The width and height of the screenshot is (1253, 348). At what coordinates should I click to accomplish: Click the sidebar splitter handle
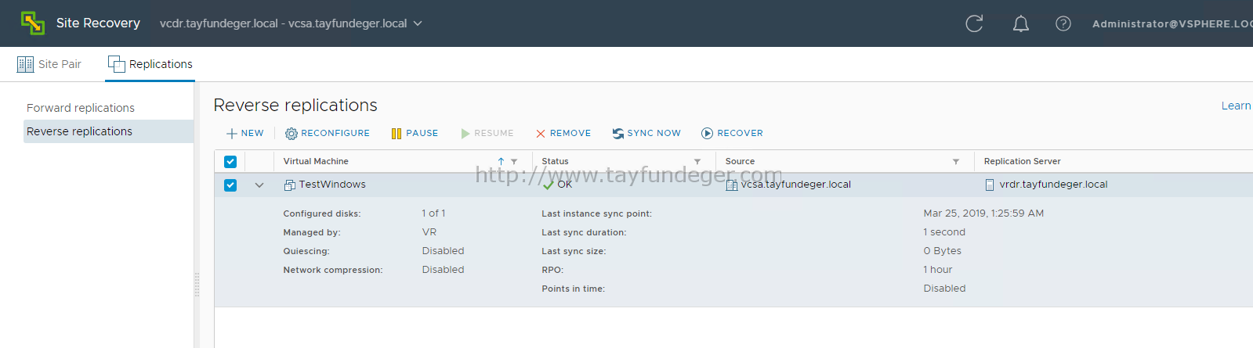[197, 285]
